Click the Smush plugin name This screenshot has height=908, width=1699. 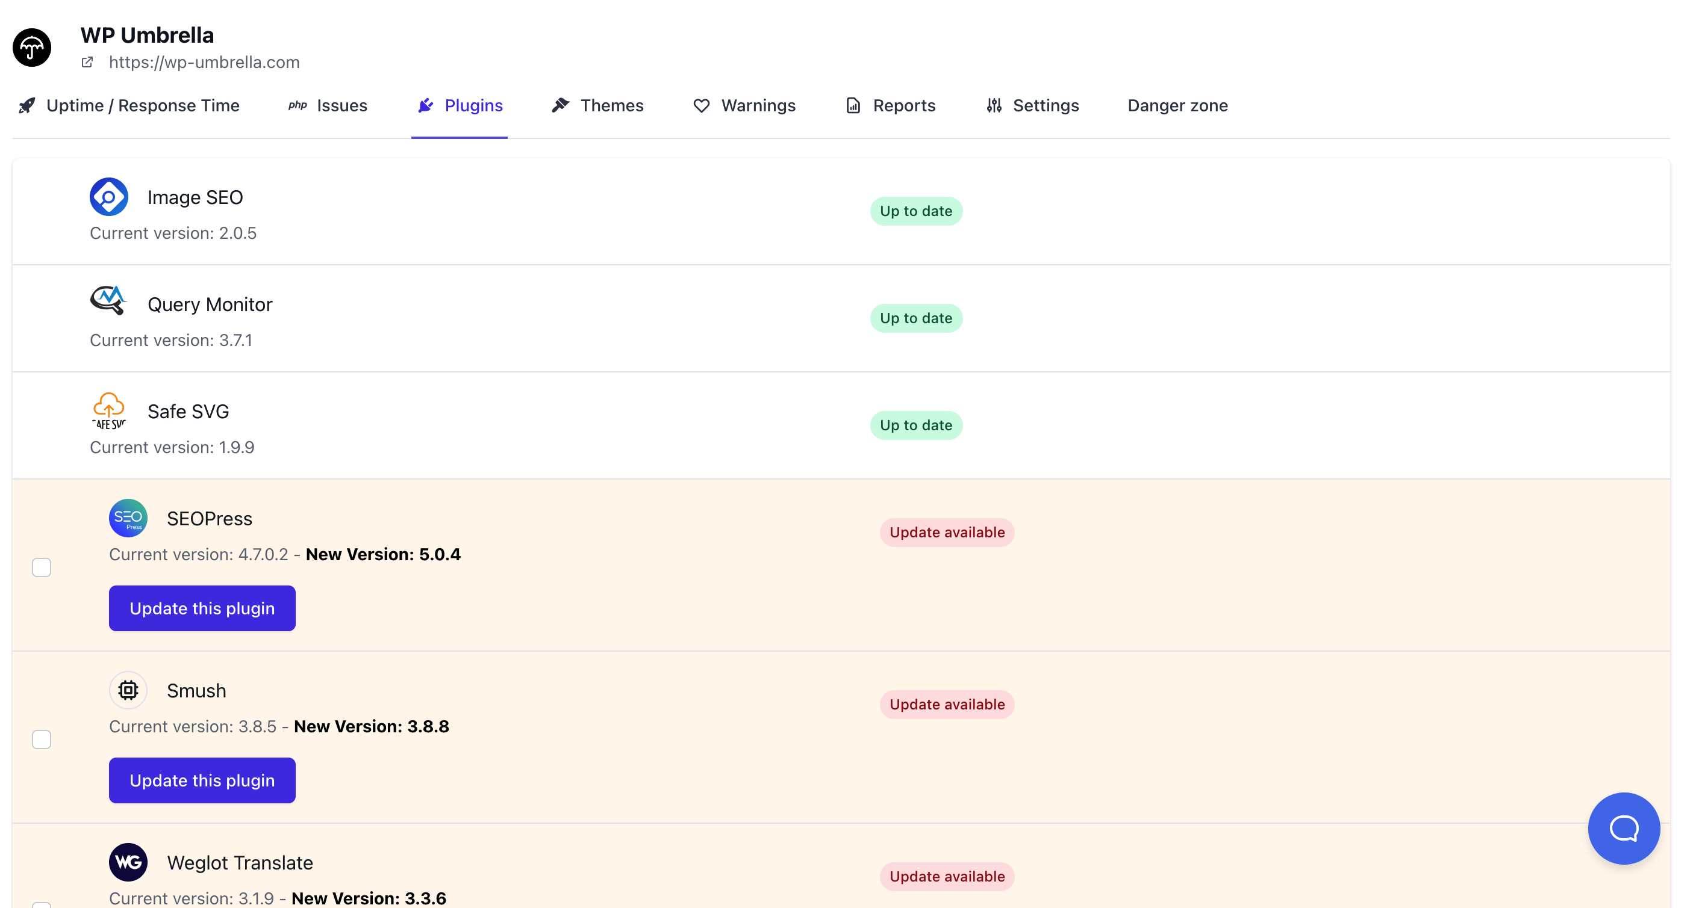click(196, 691)
